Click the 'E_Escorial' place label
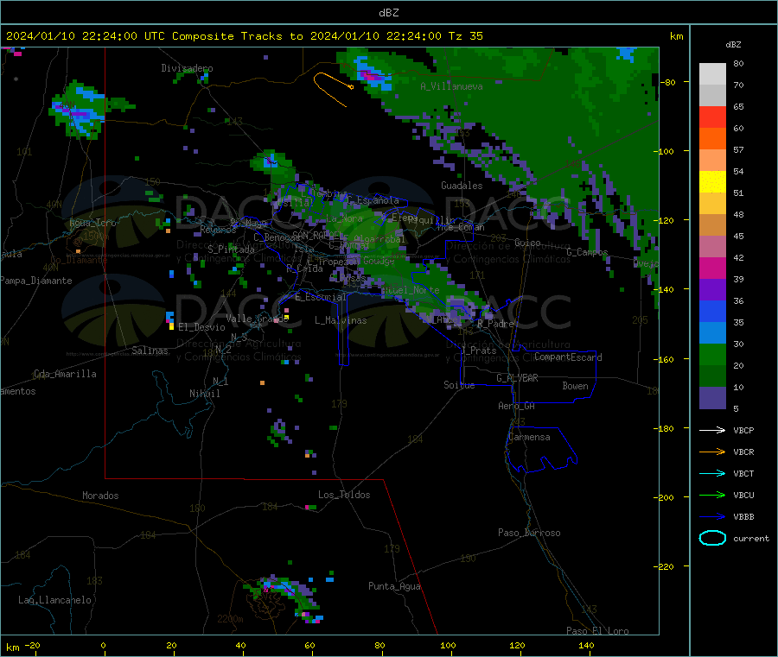778x657 pixels. point(321,297)
